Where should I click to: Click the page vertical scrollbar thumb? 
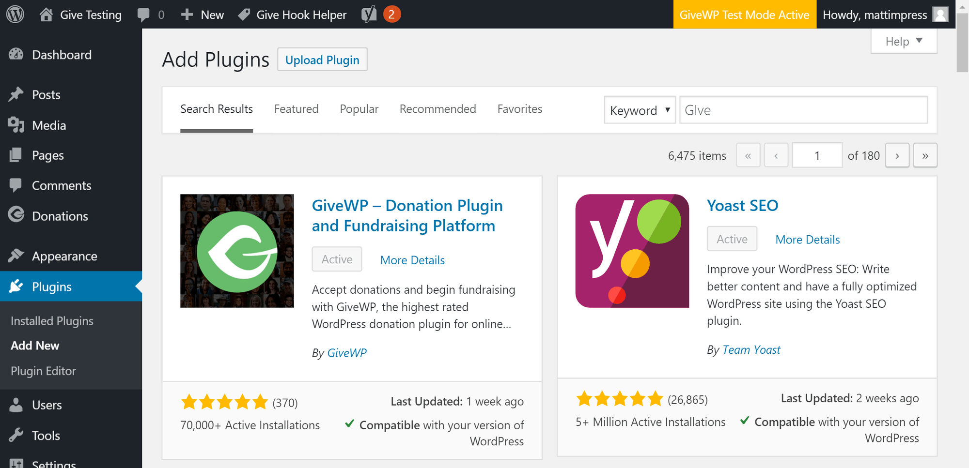pos(962,43)
